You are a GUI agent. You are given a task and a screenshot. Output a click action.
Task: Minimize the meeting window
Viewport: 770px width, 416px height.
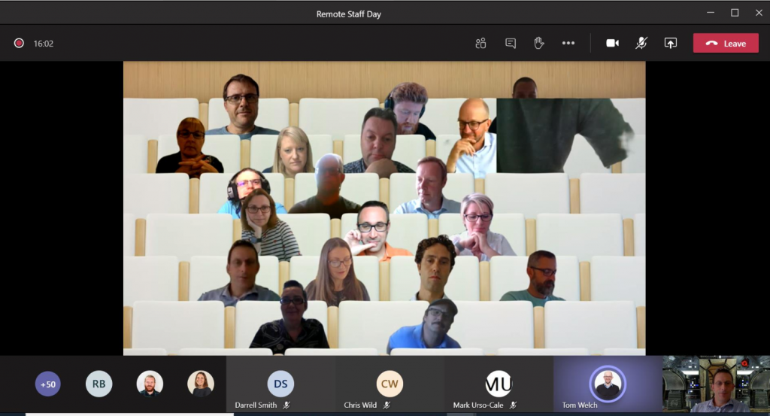(711, 13)
